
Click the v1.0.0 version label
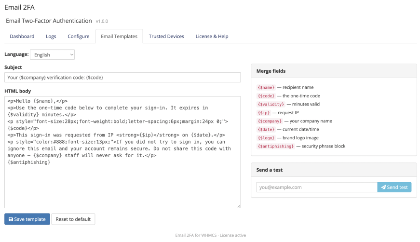102,21
